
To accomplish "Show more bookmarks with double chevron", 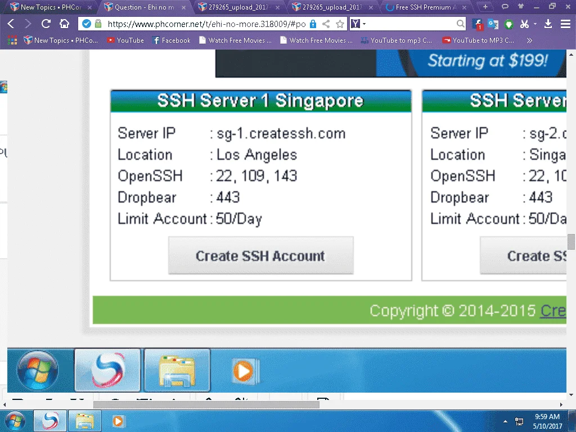I will coord(529,40).
